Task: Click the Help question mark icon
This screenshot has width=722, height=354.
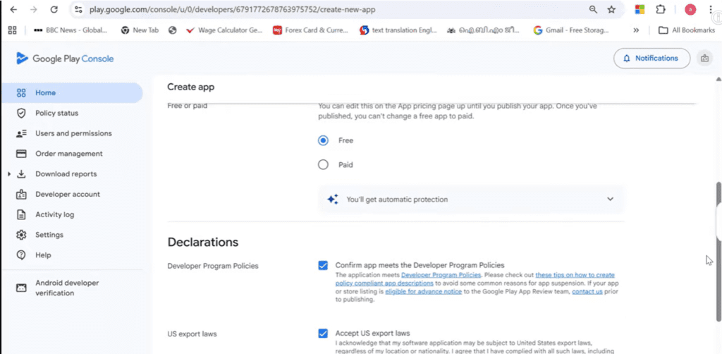Action: [21, 255]
